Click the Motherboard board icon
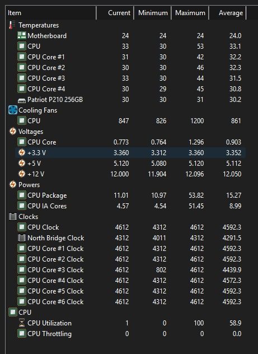The height and width of the screenshot is (354, 258). (22, 35)
